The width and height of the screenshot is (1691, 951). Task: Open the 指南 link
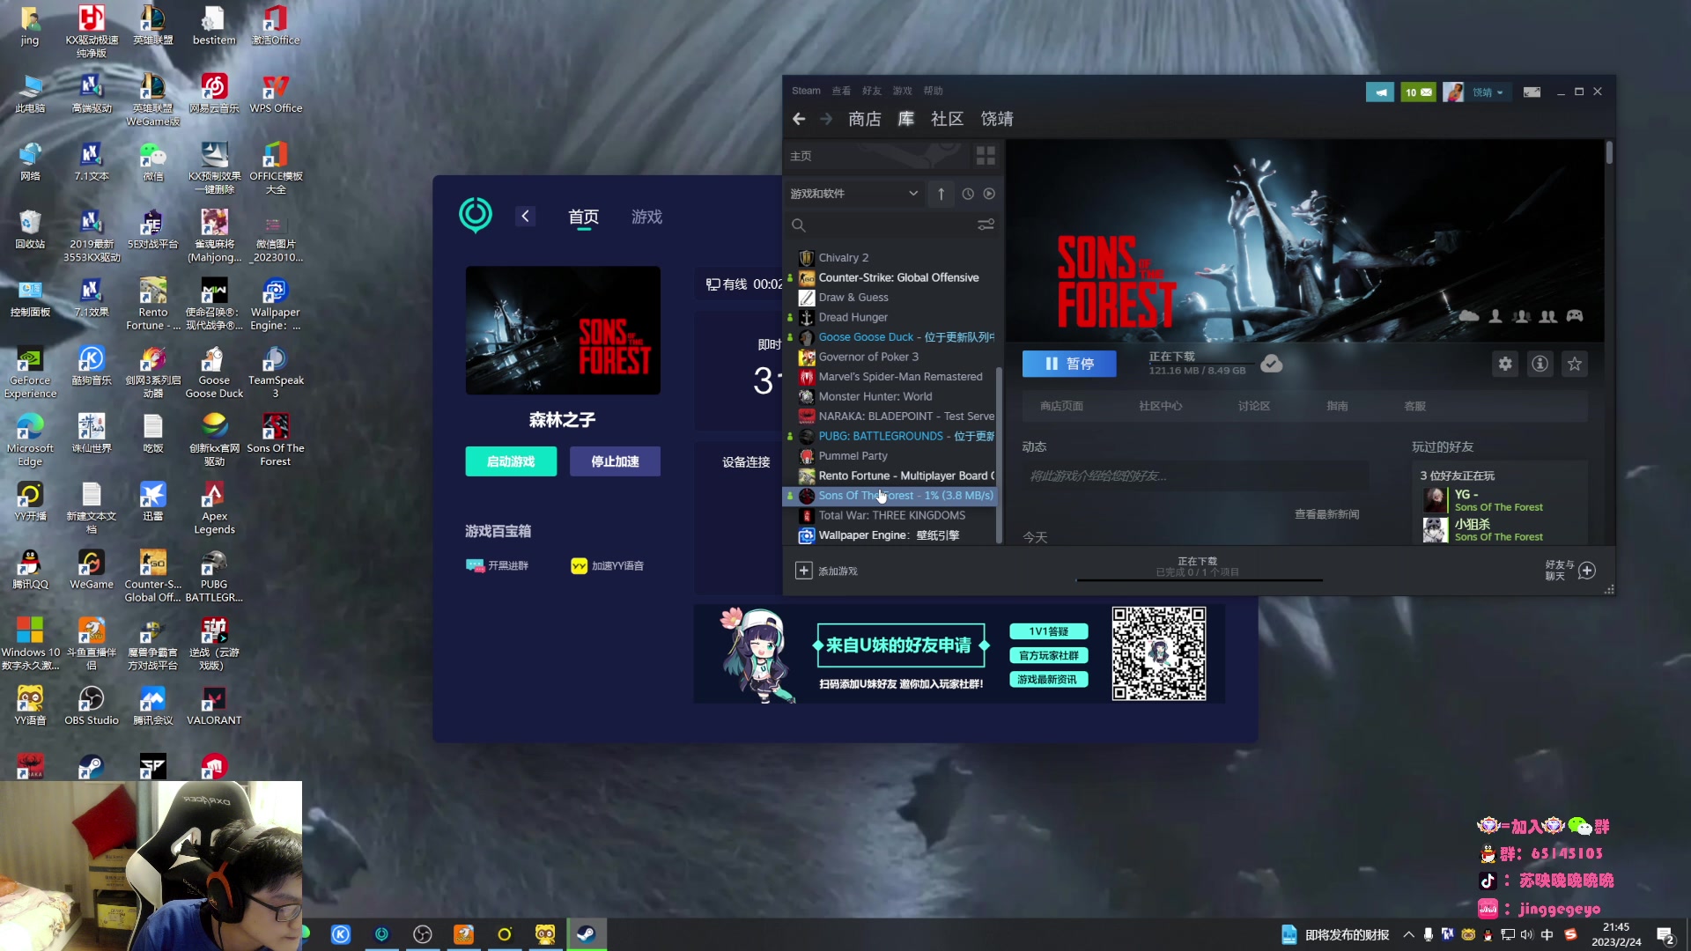1337,406
